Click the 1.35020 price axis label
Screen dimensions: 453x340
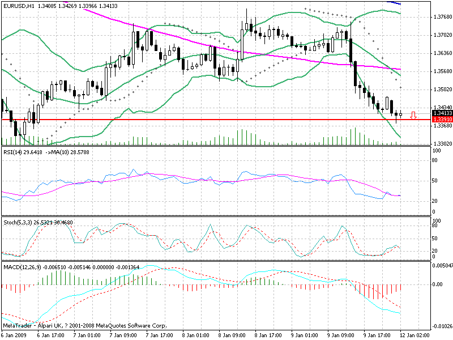coord(443,90)
